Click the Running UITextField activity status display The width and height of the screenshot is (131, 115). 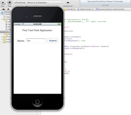point(105,3)
